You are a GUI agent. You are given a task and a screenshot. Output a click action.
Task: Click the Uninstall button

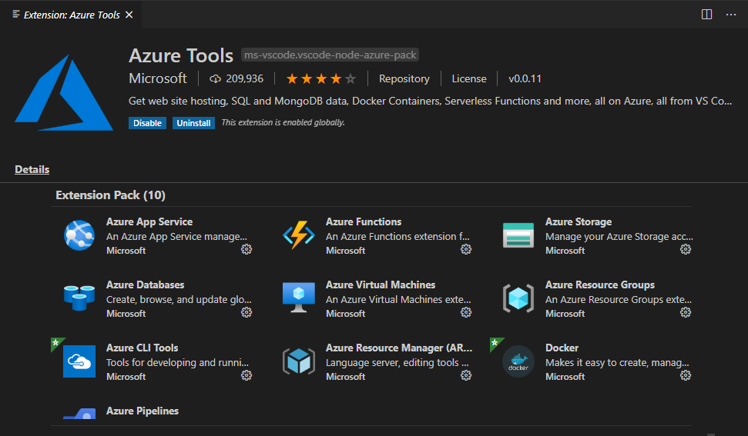[x=193, y=123]
